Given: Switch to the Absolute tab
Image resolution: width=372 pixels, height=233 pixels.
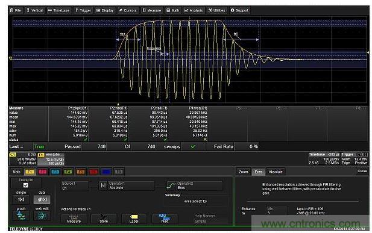Looking at the screenshot, I should pyautogui.click(x=276, y=172).
